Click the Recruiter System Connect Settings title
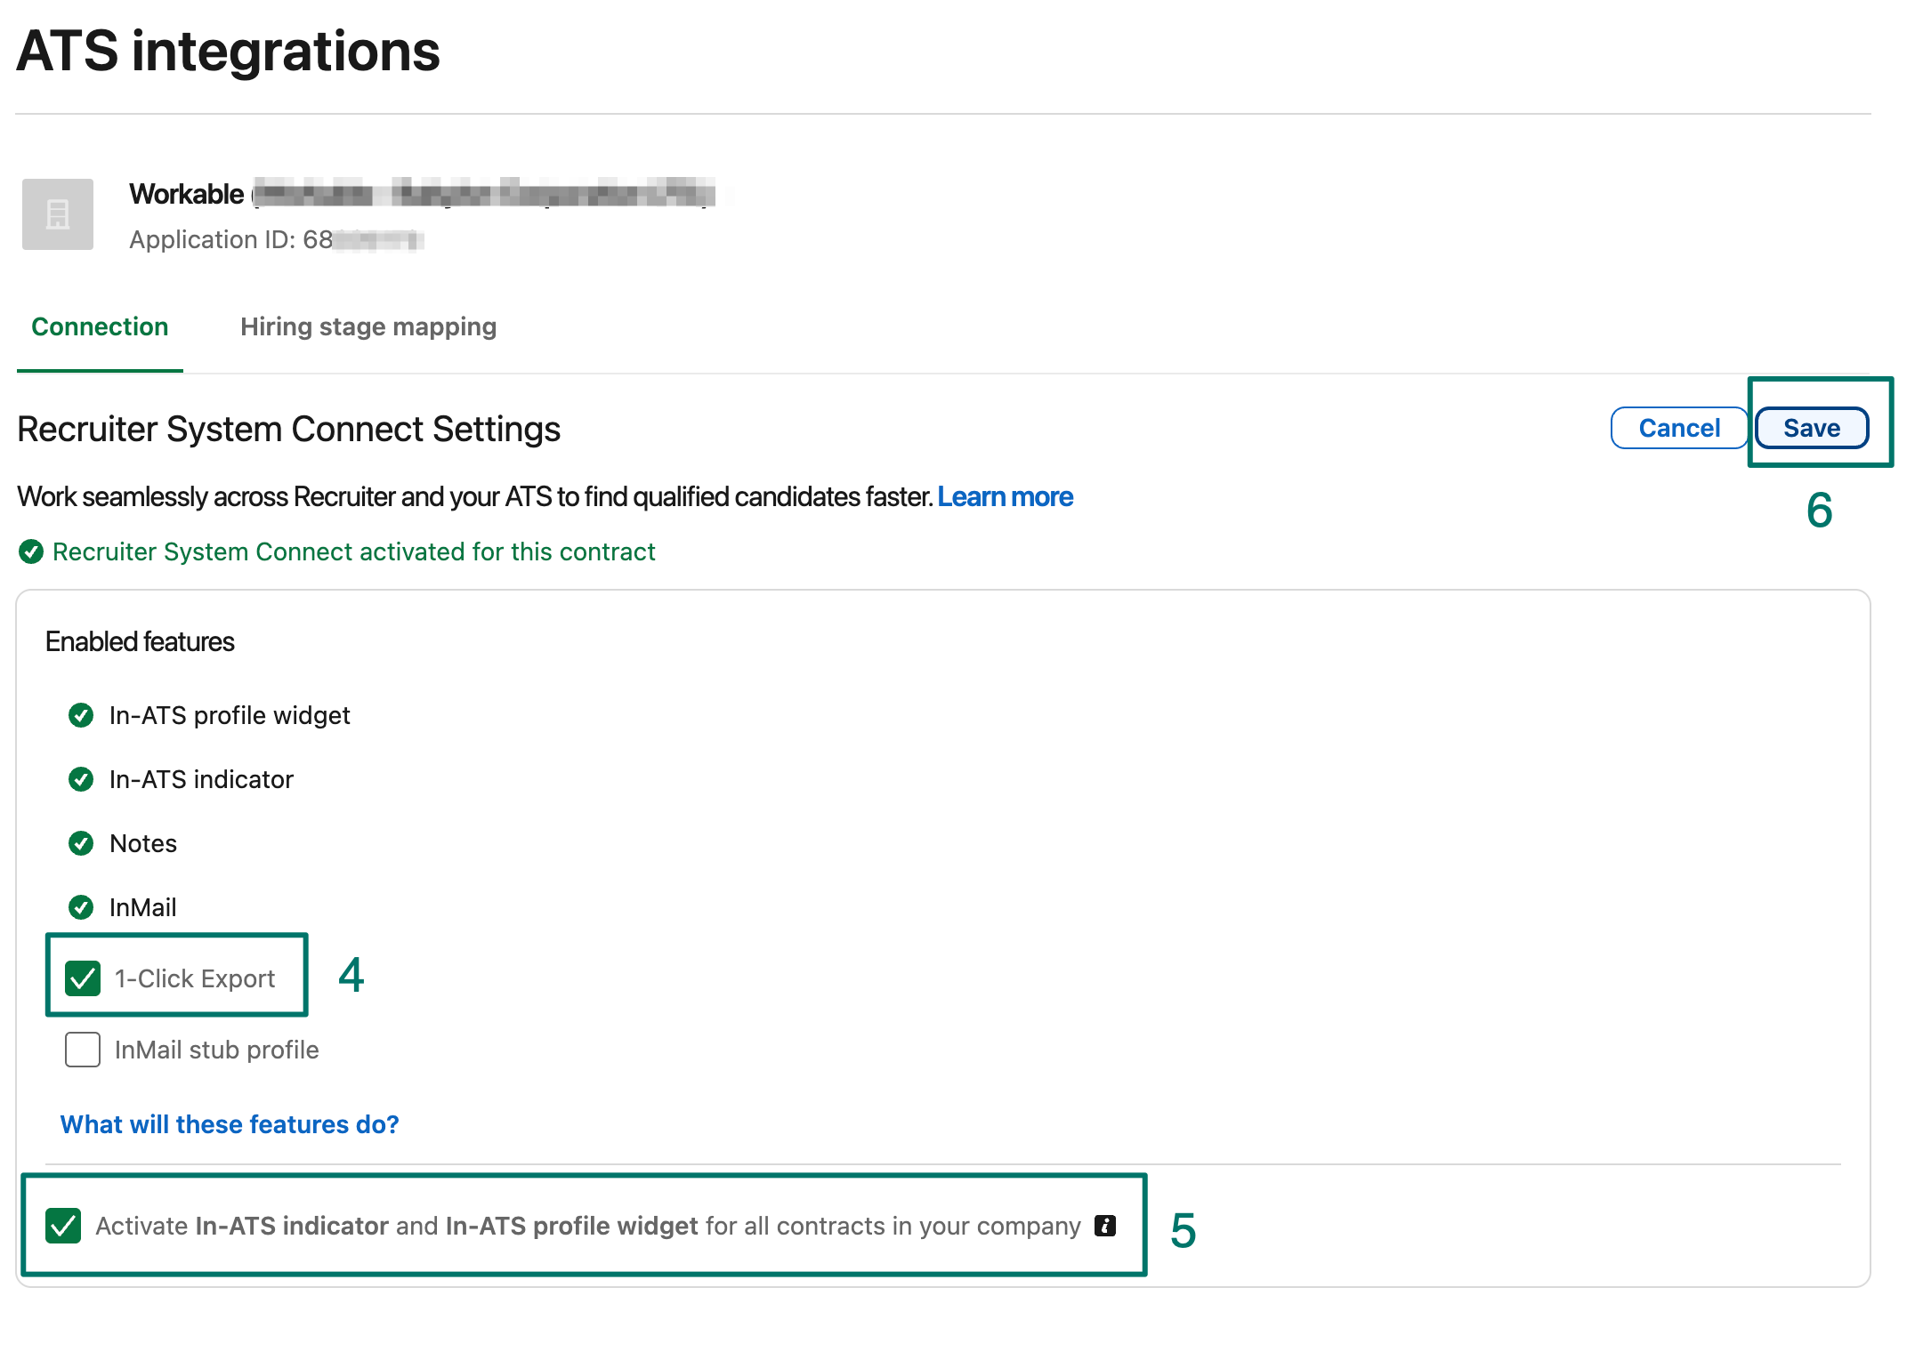Screen dimensions: 1931x1352 point(289,429)
